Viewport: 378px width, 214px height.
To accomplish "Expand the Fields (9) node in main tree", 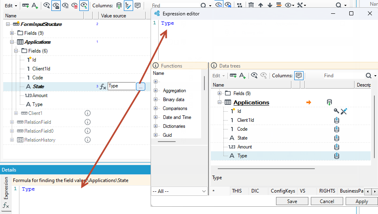I will point(12,33).
